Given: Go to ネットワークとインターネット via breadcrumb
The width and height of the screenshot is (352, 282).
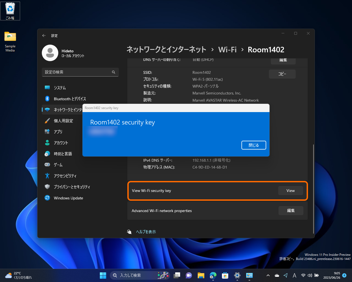Looking at the screenshot, I should [166, 50].
